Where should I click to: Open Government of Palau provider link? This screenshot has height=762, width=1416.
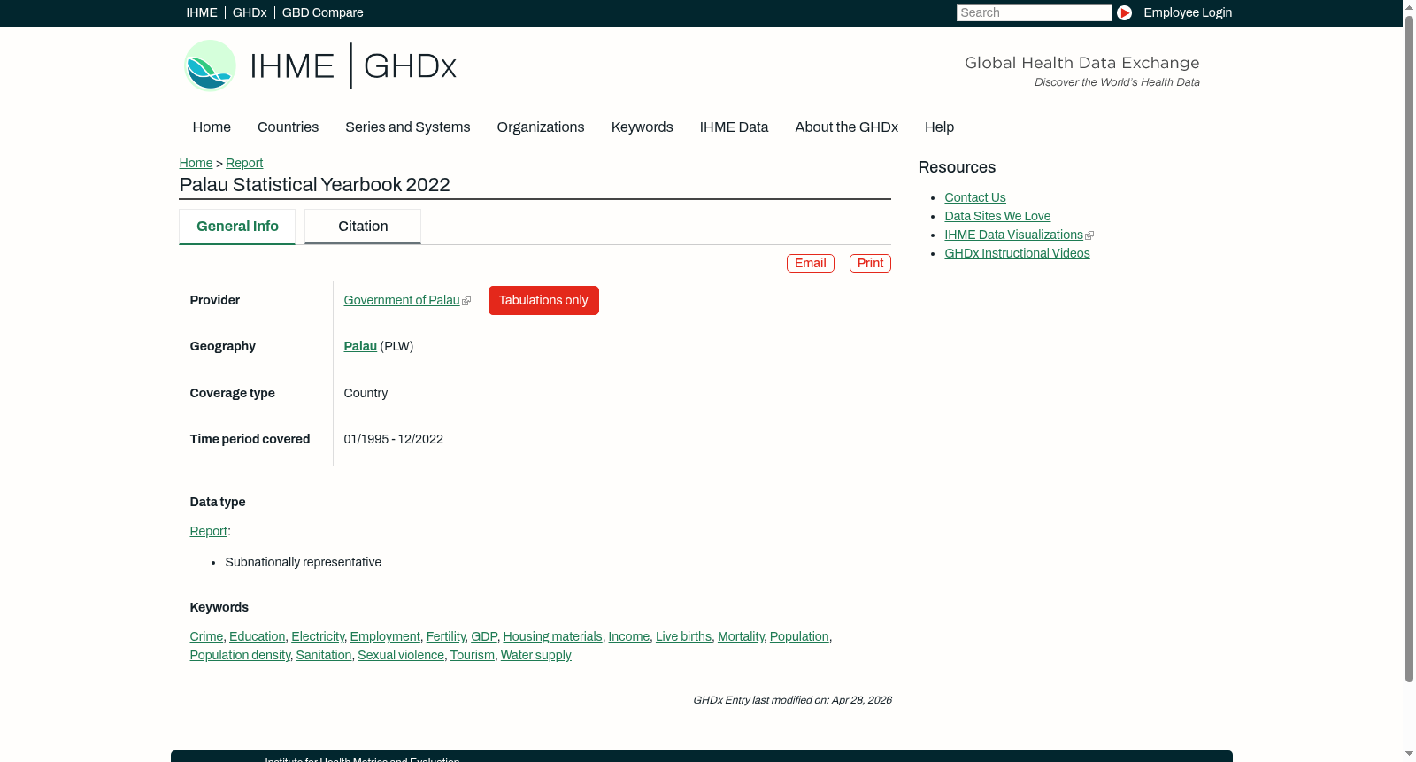pos(402,301)
